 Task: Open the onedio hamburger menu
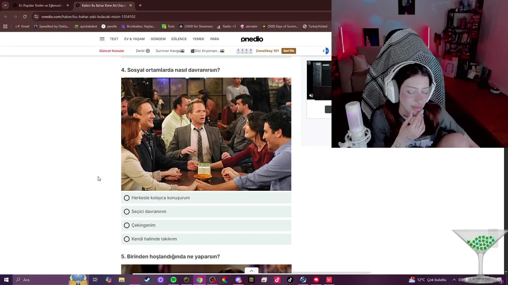click(102, 39)
